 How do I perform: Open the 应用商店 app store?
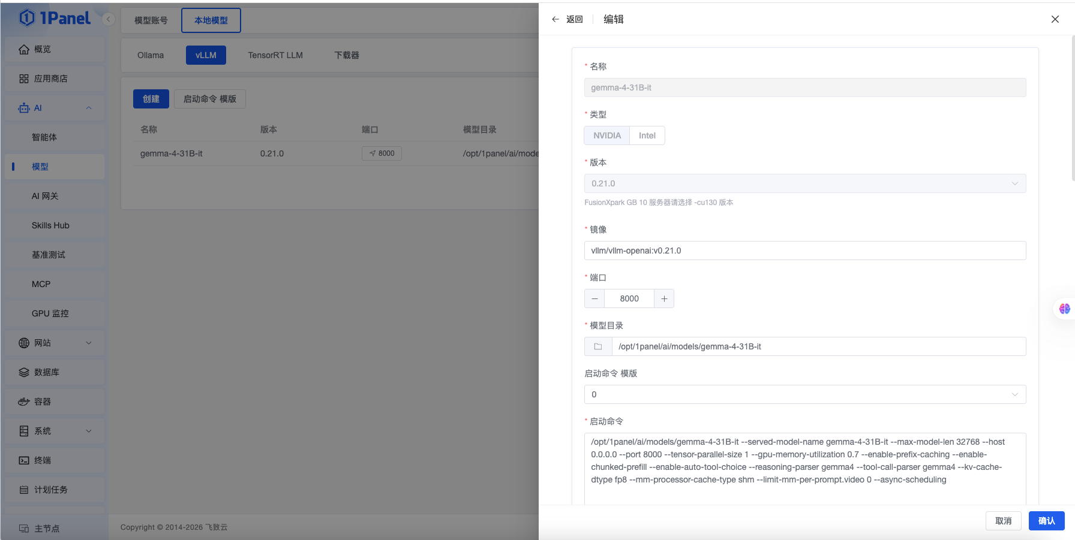[55, 79]
